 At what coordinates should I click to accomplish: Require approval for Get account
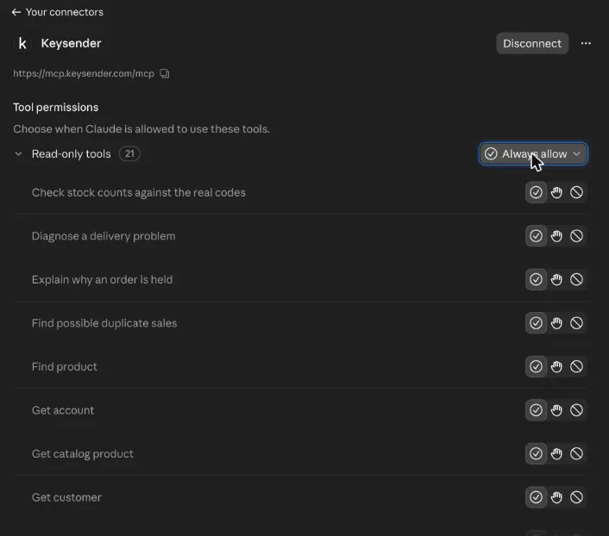coord(556,410)
